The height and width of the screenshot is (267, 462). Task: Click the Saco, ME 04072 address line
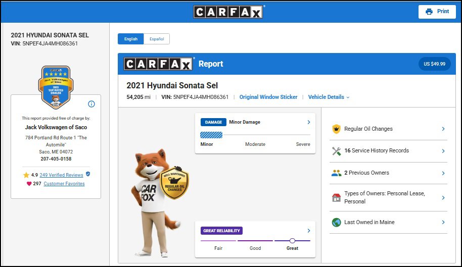click(56, 152)
